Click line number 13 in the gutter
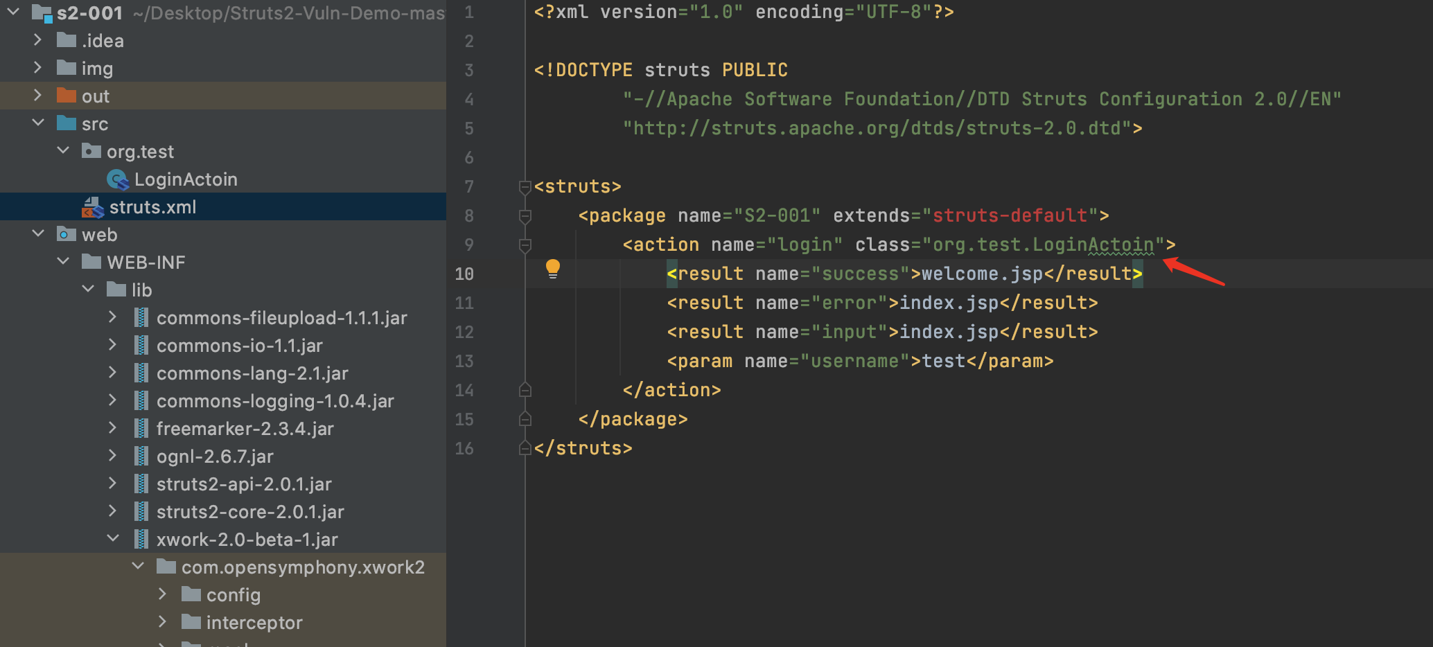 pos(464,361)
